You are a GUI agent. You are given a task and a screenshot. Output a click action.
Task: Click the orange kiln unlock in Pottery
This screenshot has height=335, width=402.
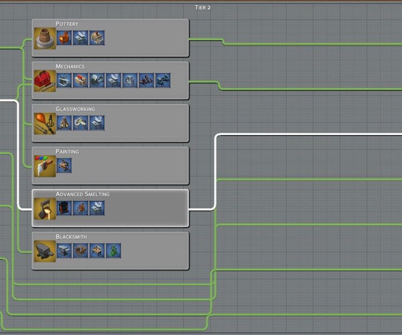64,38
